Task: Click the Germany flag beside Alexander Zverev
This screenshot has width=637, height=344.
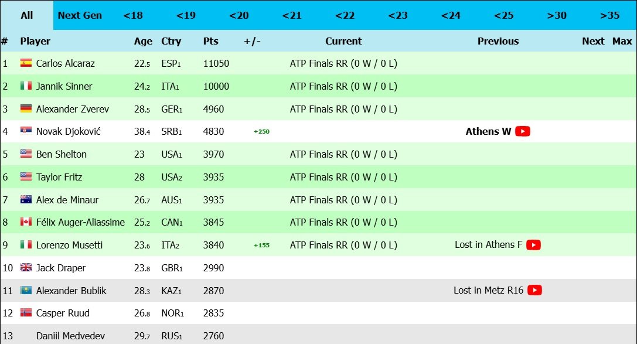Action: [x=26, y=109]
